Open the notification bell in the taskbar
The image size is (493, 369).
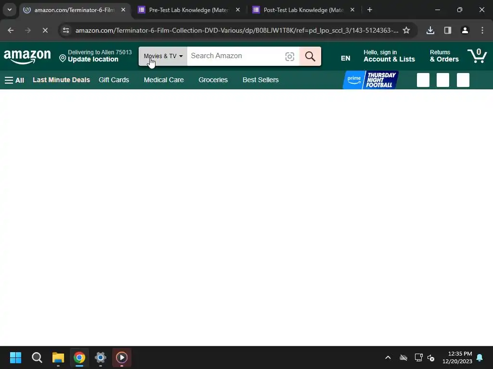(480, 357)
